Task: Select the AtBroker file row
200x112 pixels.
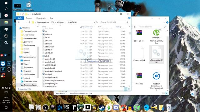Action: [x=84, y=35]
